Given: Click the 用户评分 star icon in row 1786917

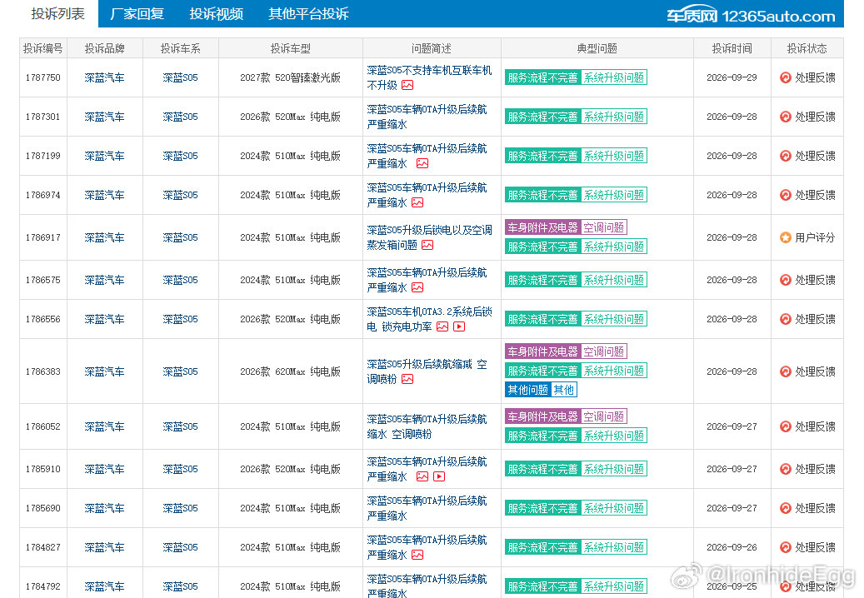Looking at the screenshot, I should point(786,238).
